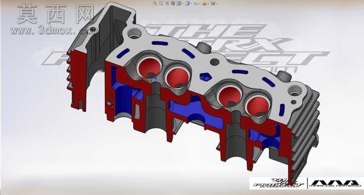Click the Zoom to Fit icon
The width and height of the screenshot is (364, 195).
(155, 3)
